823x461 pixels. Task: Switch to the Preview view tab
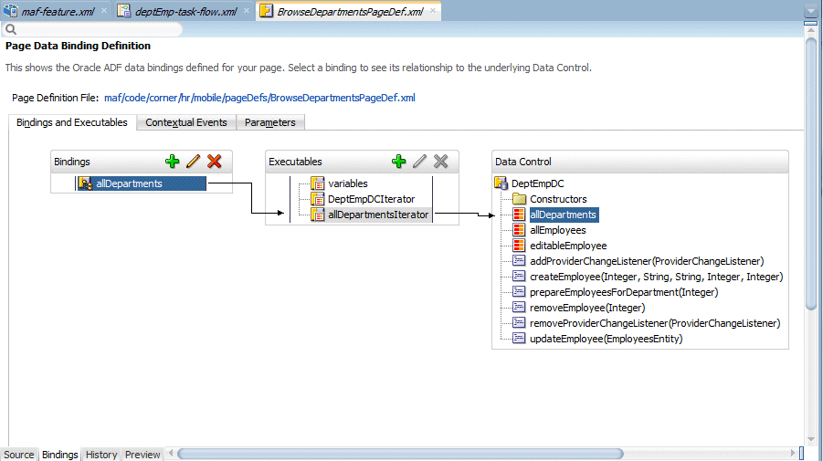[x=142, y=455]
